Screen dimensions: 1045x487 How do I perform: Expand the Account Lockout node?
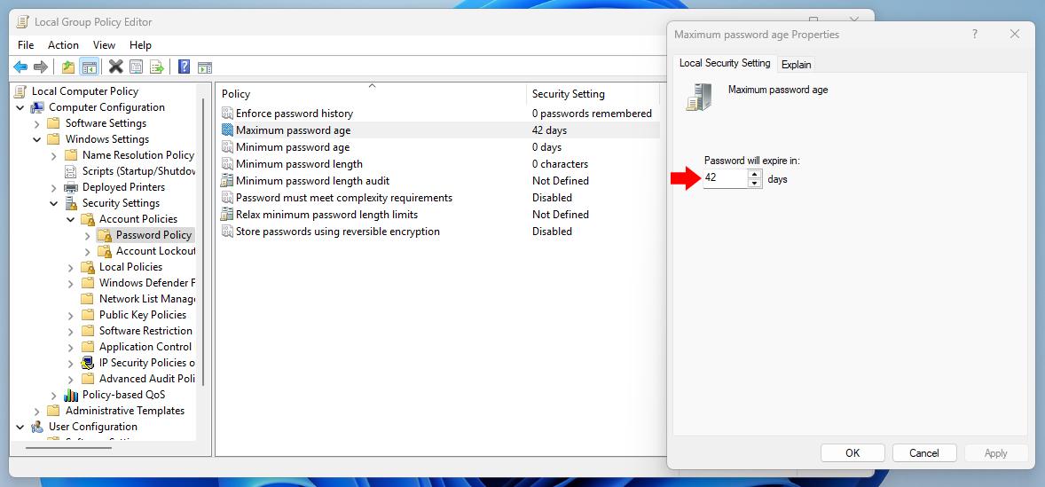[x=87, y=251]
